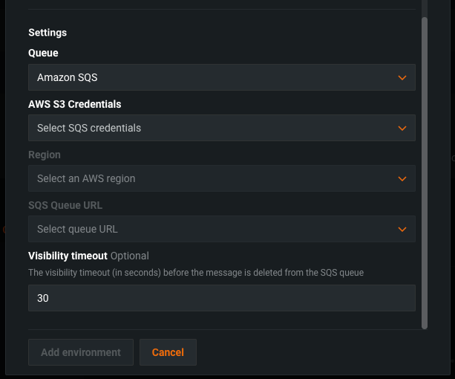Click the visibility timeout description text
This screenshot has height=379, width=455.
pyautogui.click(x=195, y=273)
